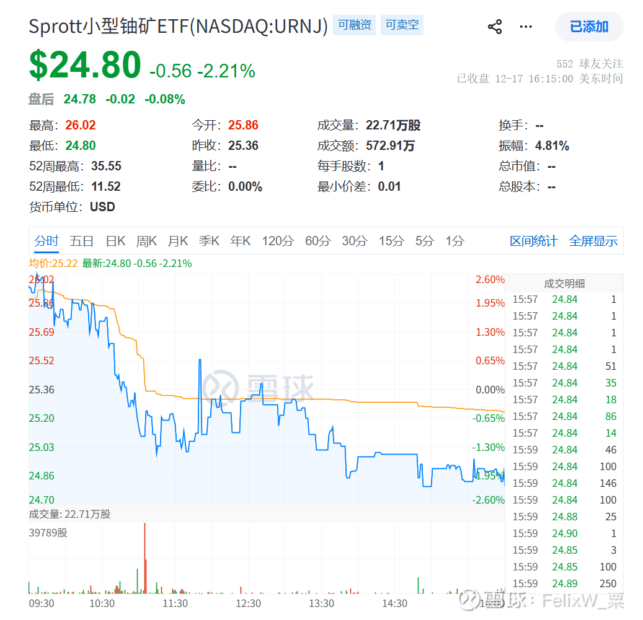Click the Sprott小型铀矿ETF title
643x620 pixels.
point(179,27)
